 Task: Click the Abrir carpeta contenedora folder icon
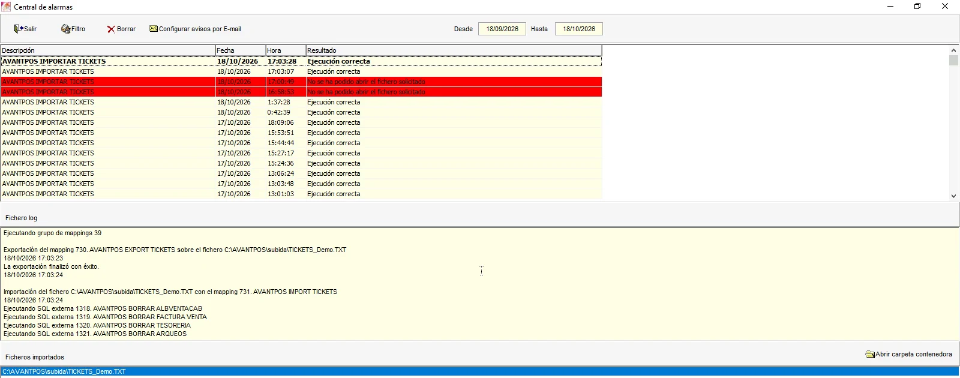click(x=870, y=355)
